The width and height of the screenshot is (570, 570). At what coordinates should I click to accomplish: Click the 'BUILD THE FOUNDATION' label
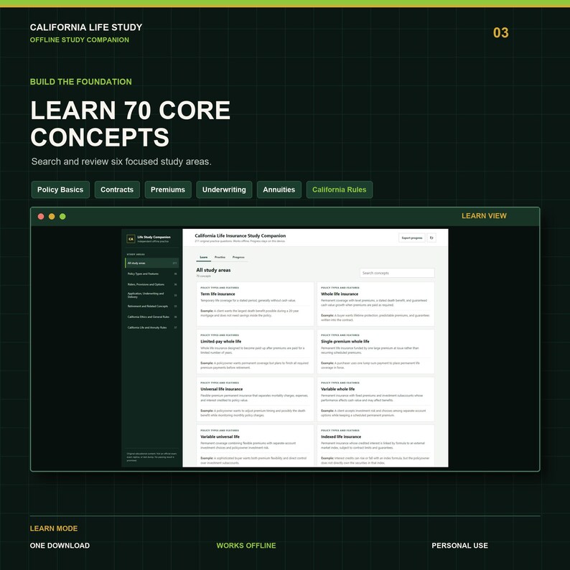click(x=80, y=82)
